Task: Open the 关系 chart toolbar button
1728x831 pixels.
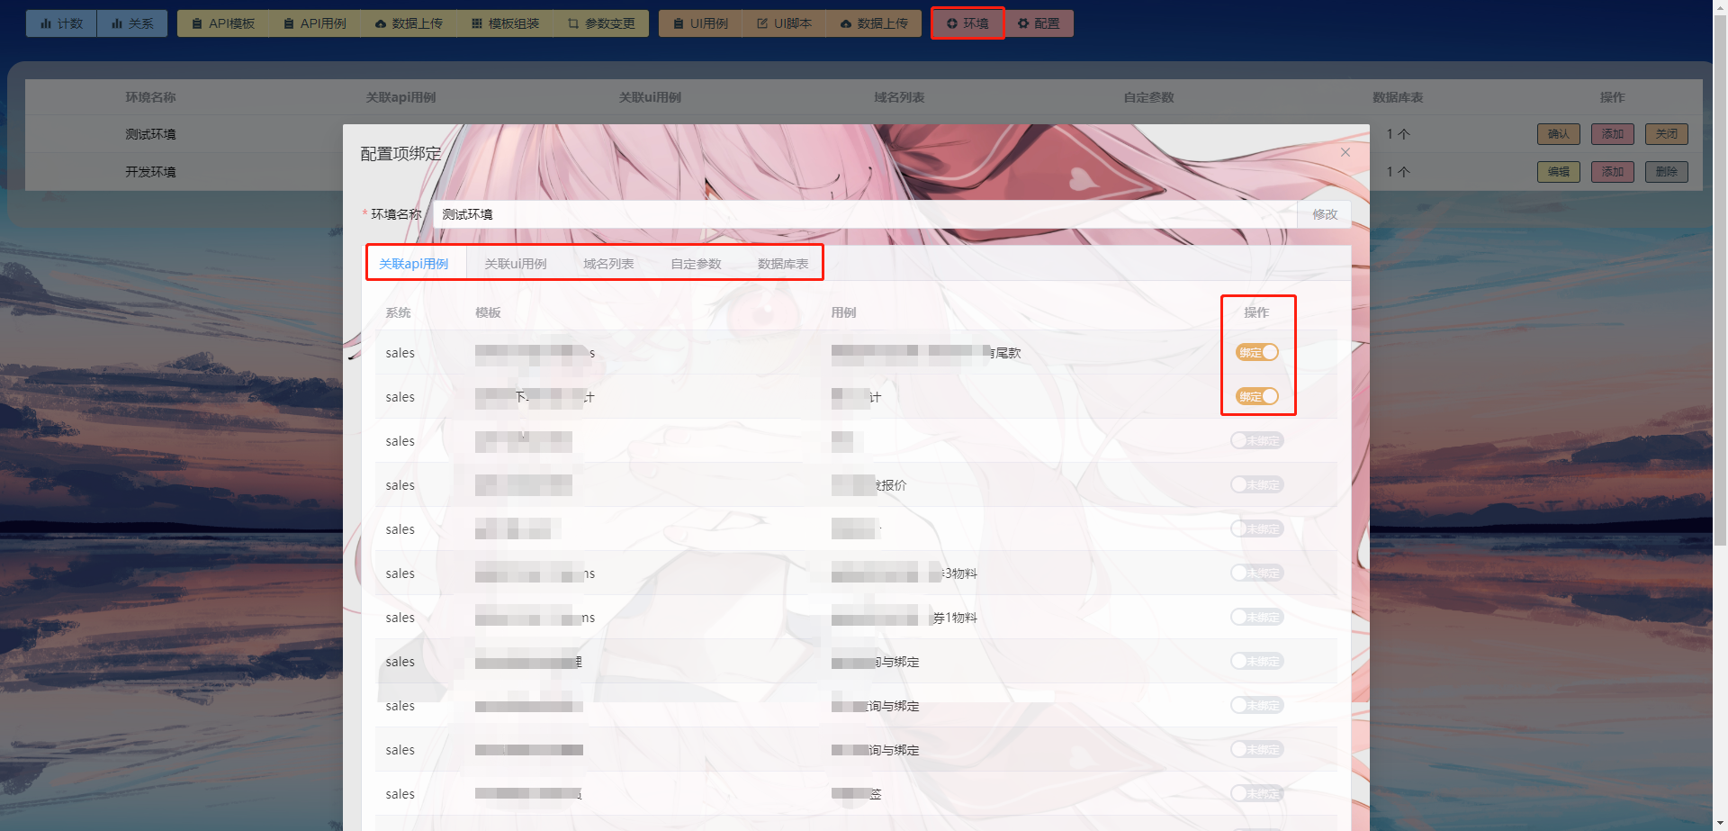Action: coord(132,23)
